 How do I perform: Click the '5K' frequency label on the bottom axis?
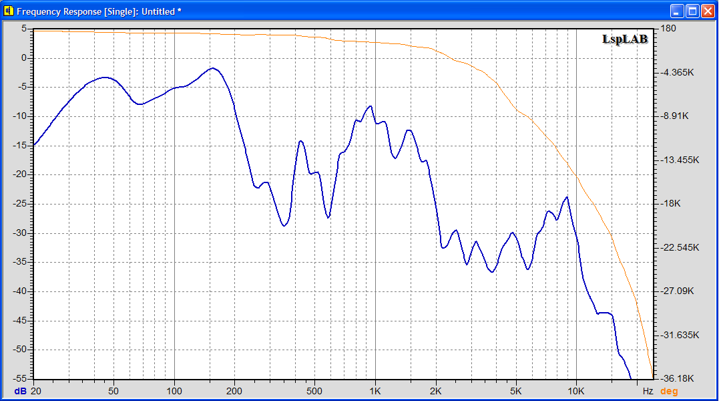516,392
